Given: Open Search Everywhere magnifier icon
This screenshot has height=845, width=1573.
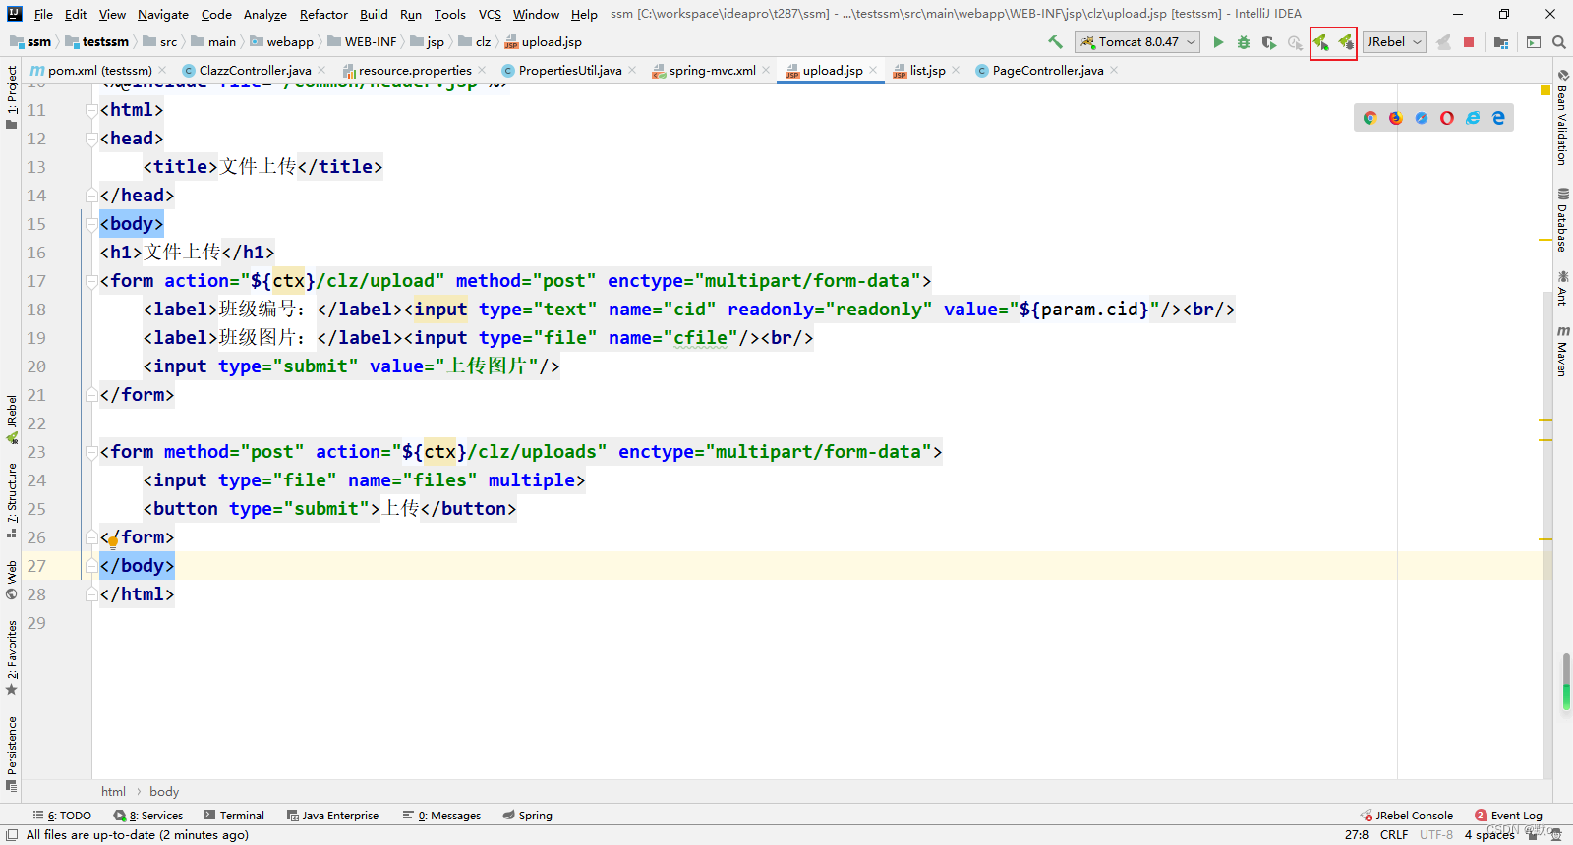Looking at the screenshot, I should (1558, 42).
